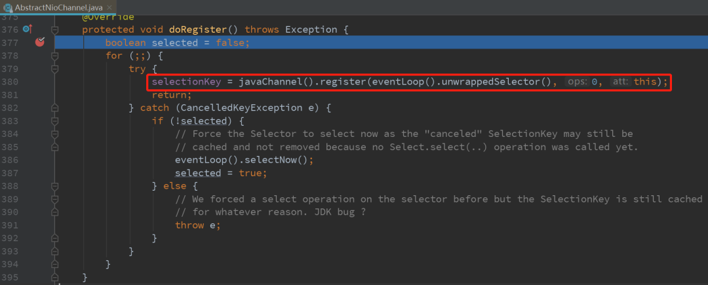Collapse the if (!selected) block fold marker
Image resolution: width=708 pixels, height=285 pixels.
click(56, 121)
